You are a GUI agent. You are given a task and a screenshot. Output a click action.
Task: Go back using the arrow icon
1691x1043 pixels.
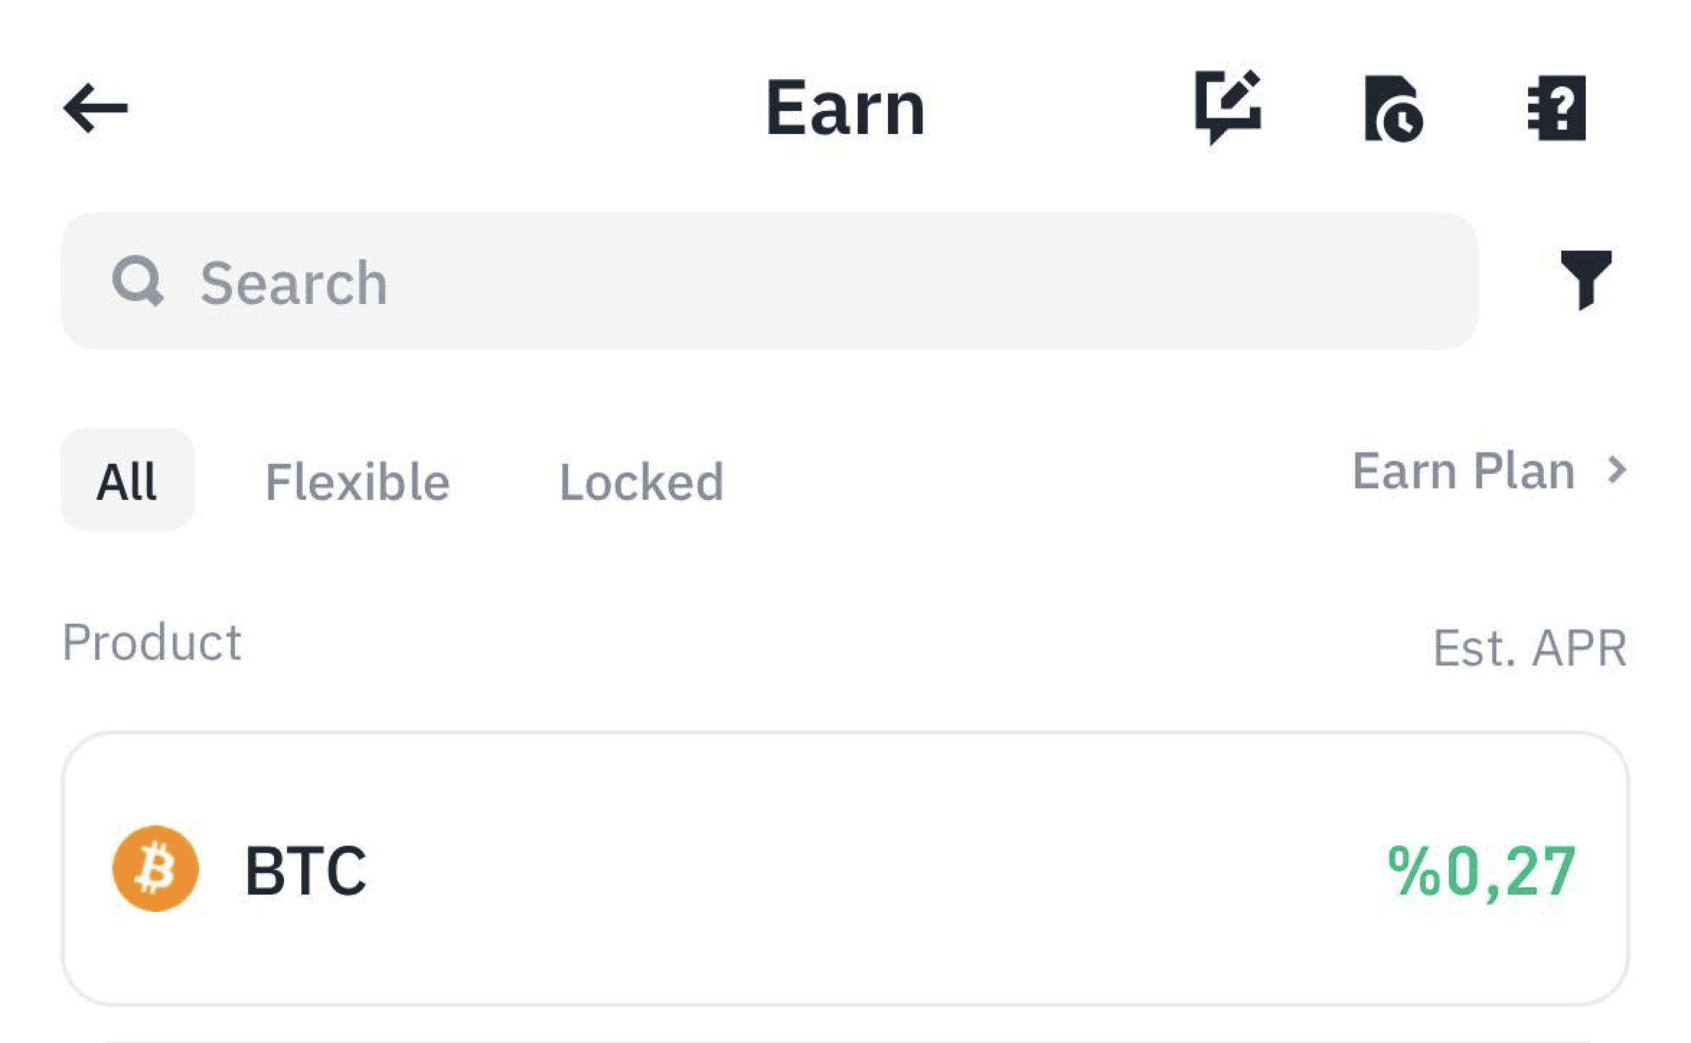pyautogui.click(x=95, y=108)
